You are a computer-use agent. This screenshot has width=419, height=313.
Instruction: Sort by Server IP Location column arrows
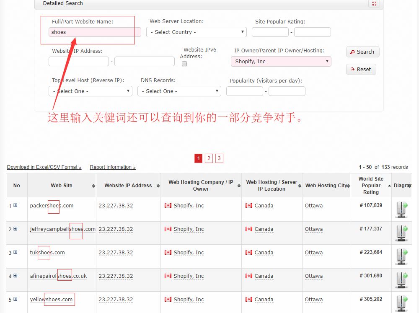tap(300, 186)
